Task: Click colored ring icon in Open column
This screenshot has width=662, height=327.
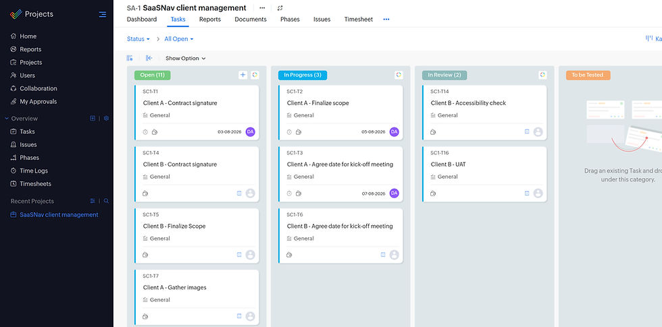Action: point(255,75)
